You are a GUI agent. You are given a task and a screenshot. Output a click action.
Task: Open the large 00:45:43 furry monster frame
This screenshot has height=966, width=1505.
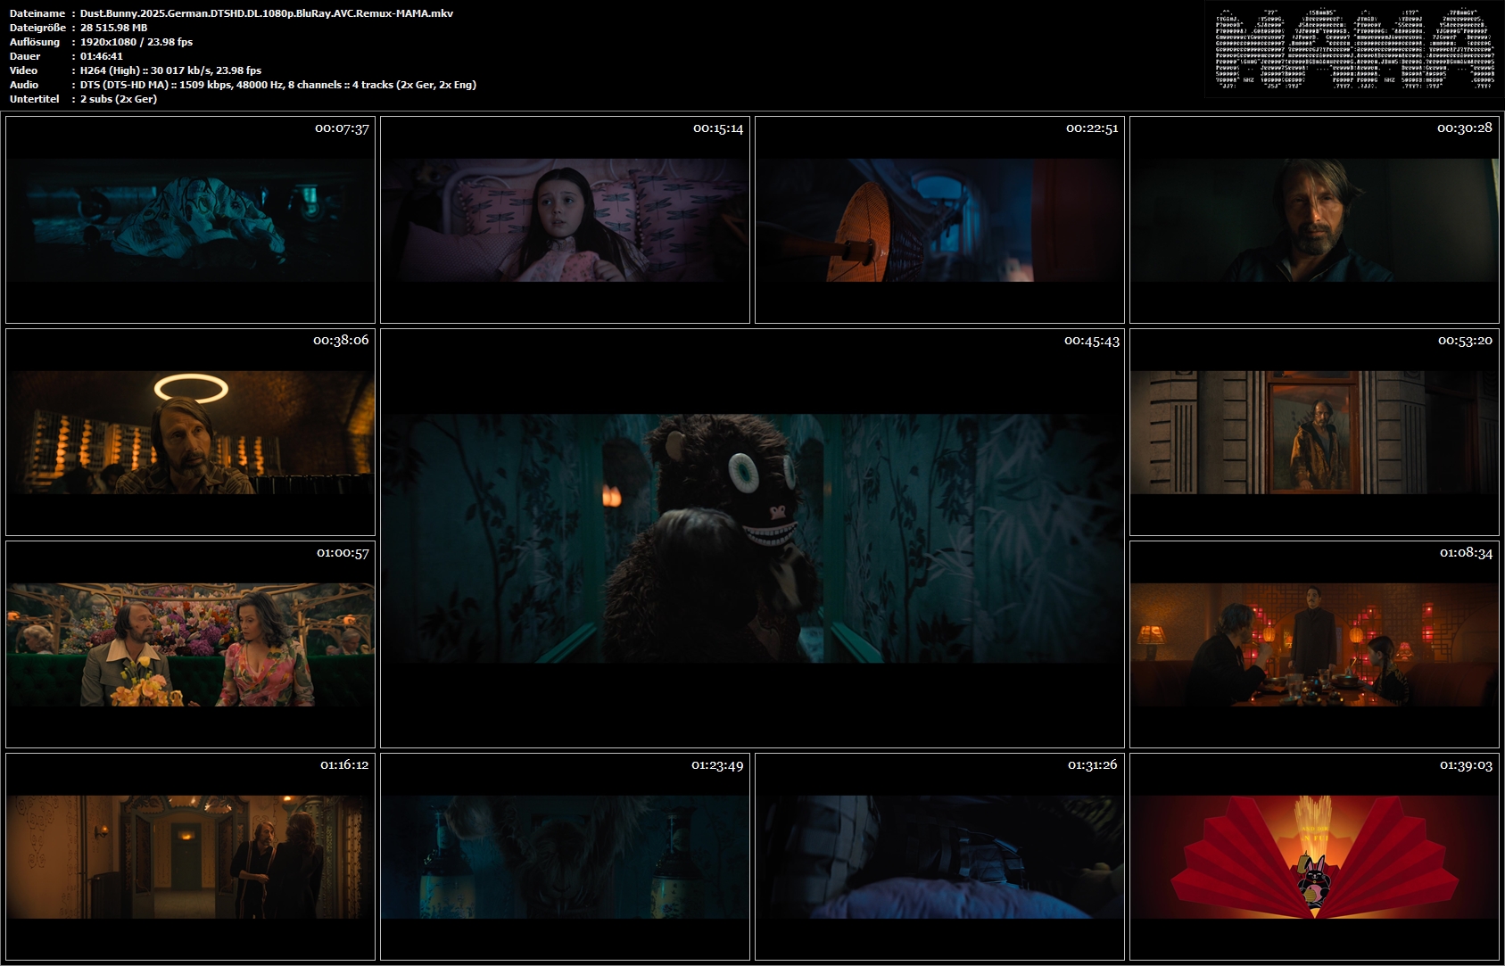752,538
